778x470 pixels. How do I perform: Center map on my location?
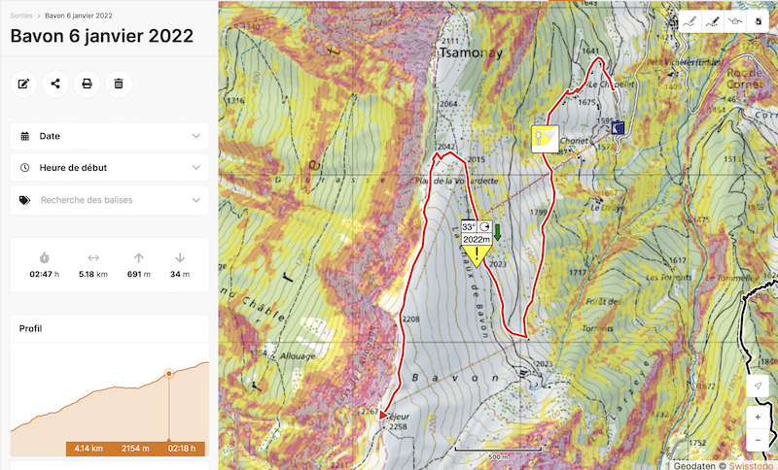759,386
